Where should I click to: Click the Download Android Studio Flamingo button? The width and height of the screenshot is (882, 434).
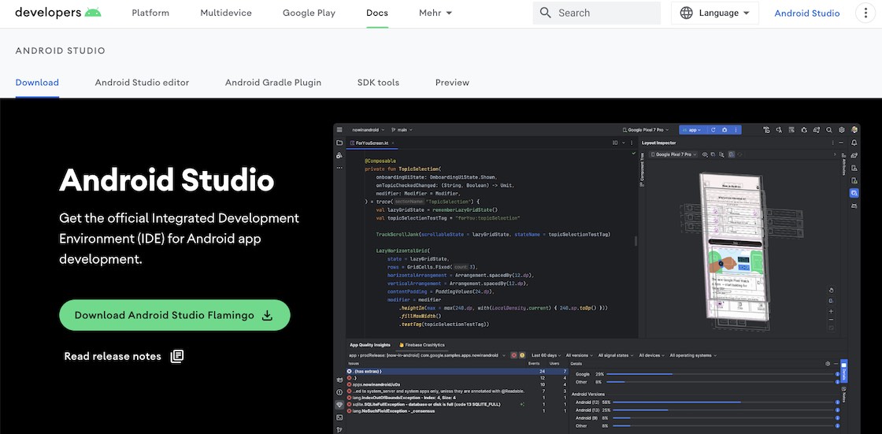pyautogui.click(x=174, y=315)
